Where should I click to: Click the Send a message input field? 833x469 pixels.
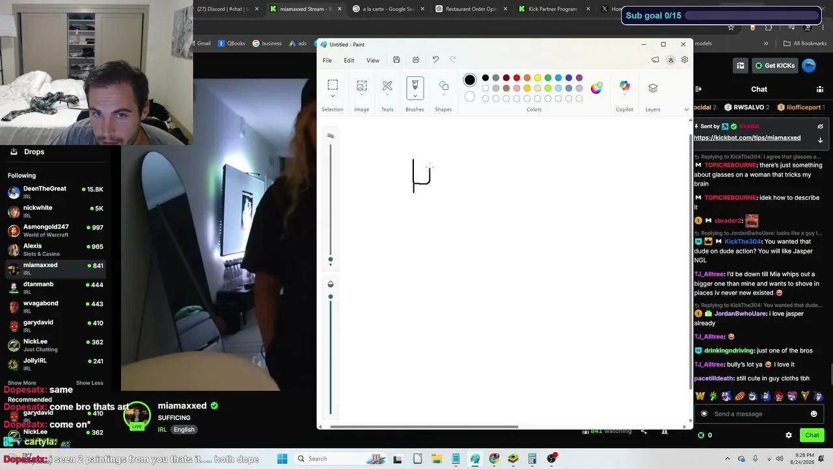(759, 414)
